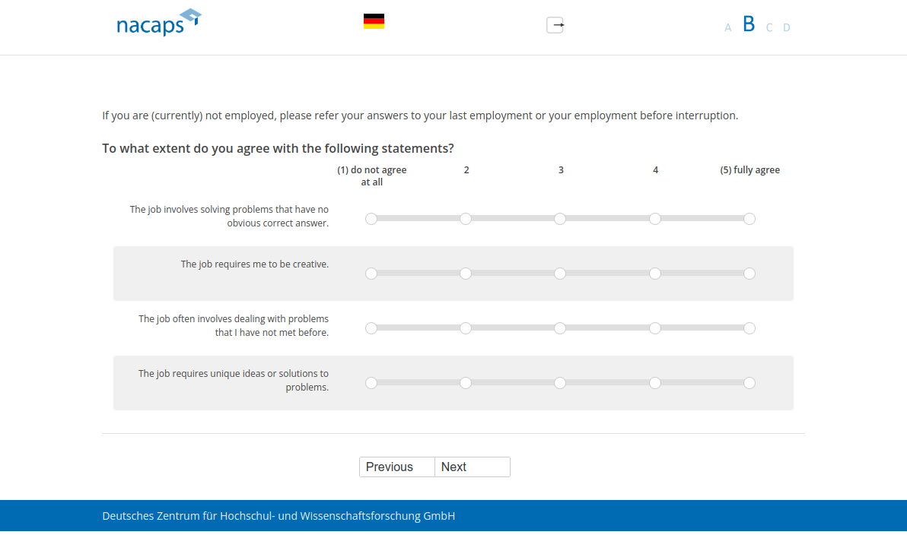Pick 4 for 'problems that I have not met before'
The width and height of the screenshot is (907, 538).
point(655,328)
